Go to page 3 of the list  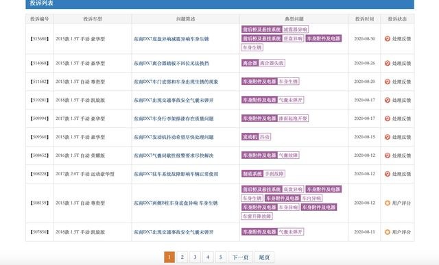point(195,257)
